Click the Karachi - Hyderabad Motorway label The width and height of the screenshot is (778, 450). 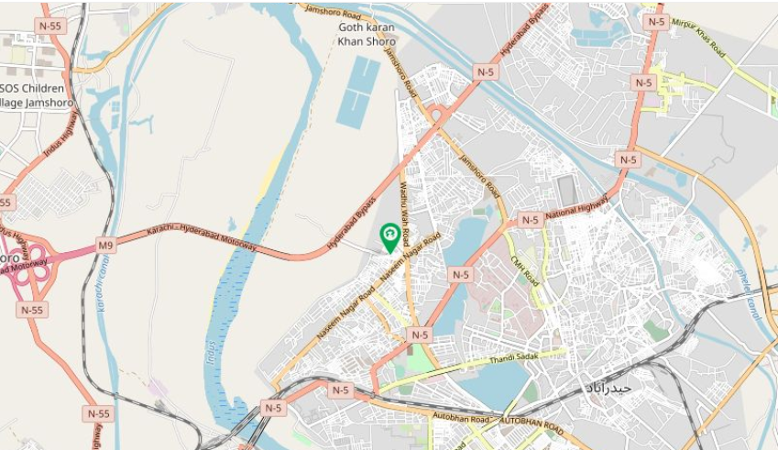[202, 237]
